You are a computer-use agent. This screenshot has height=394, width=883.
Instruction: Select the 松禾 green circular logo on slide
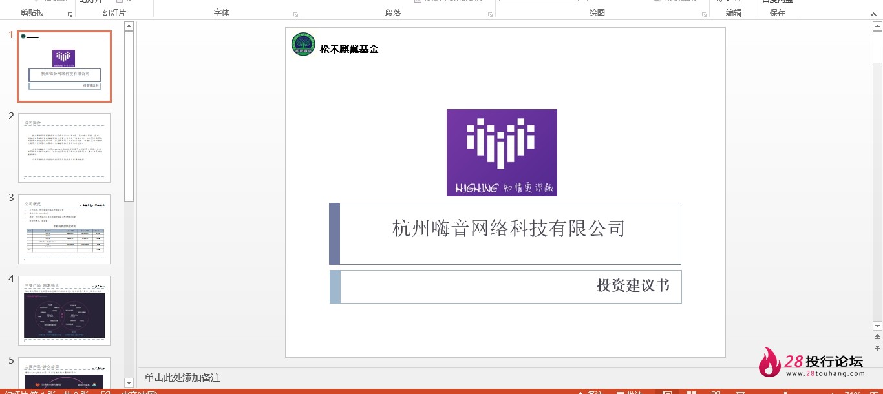coord(303,44)
